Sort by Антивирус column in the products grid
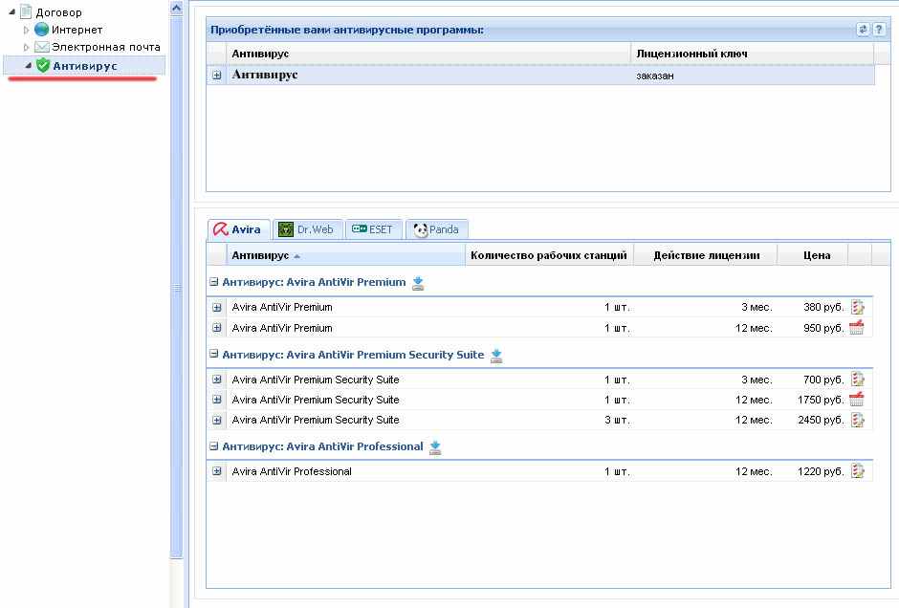Viewport: 899px width, 608px height. [x=345, y=255]
